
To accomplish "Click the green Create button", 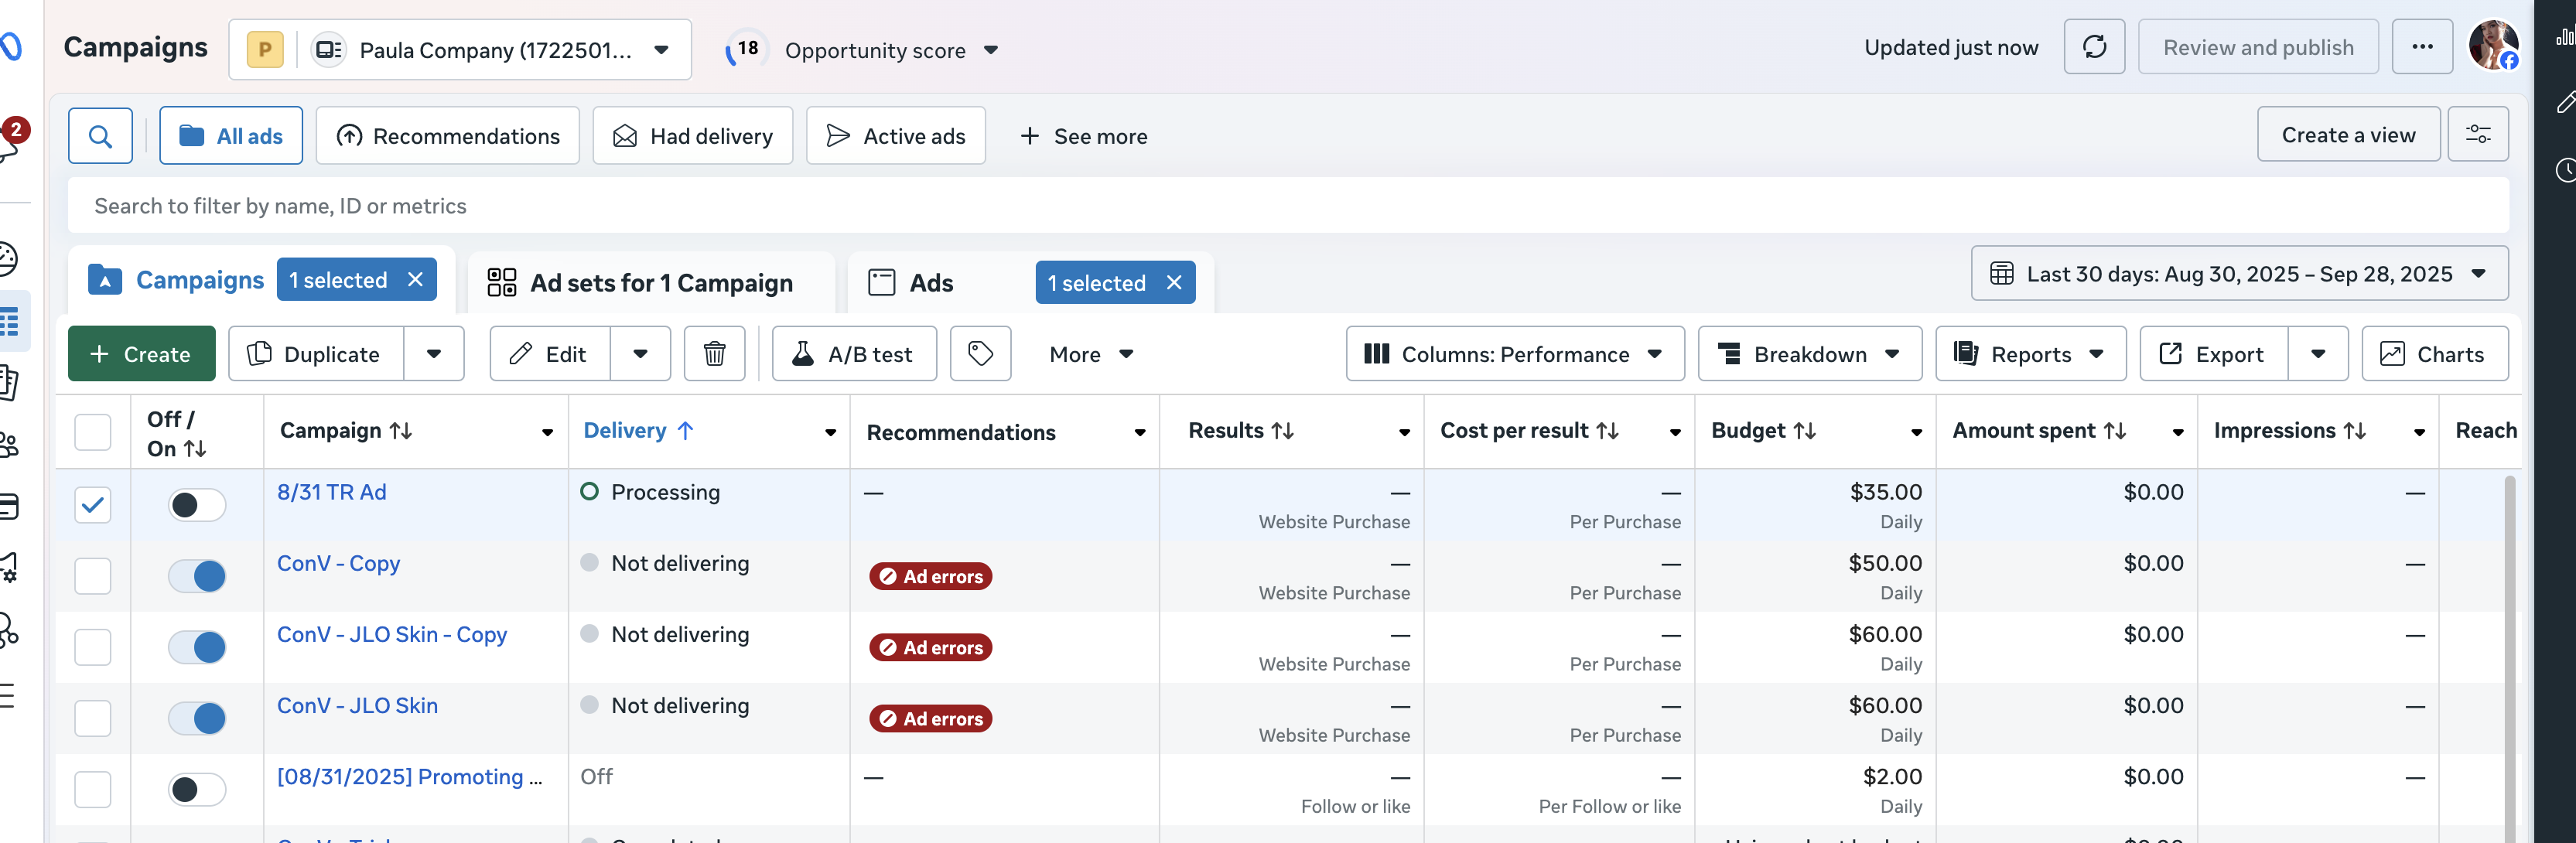I will pos(142,354).
